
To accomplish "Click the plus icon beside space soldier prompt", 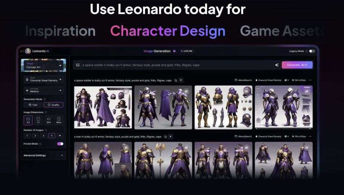I will coord(181,80).
